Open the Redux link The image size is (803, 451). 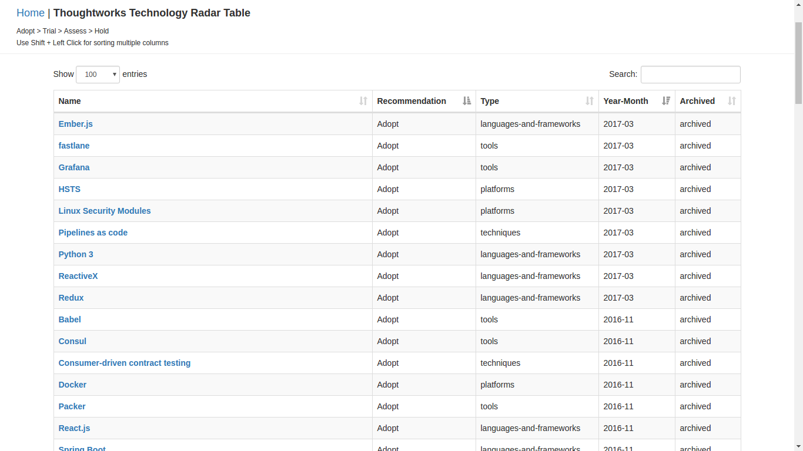pos(71,298)
